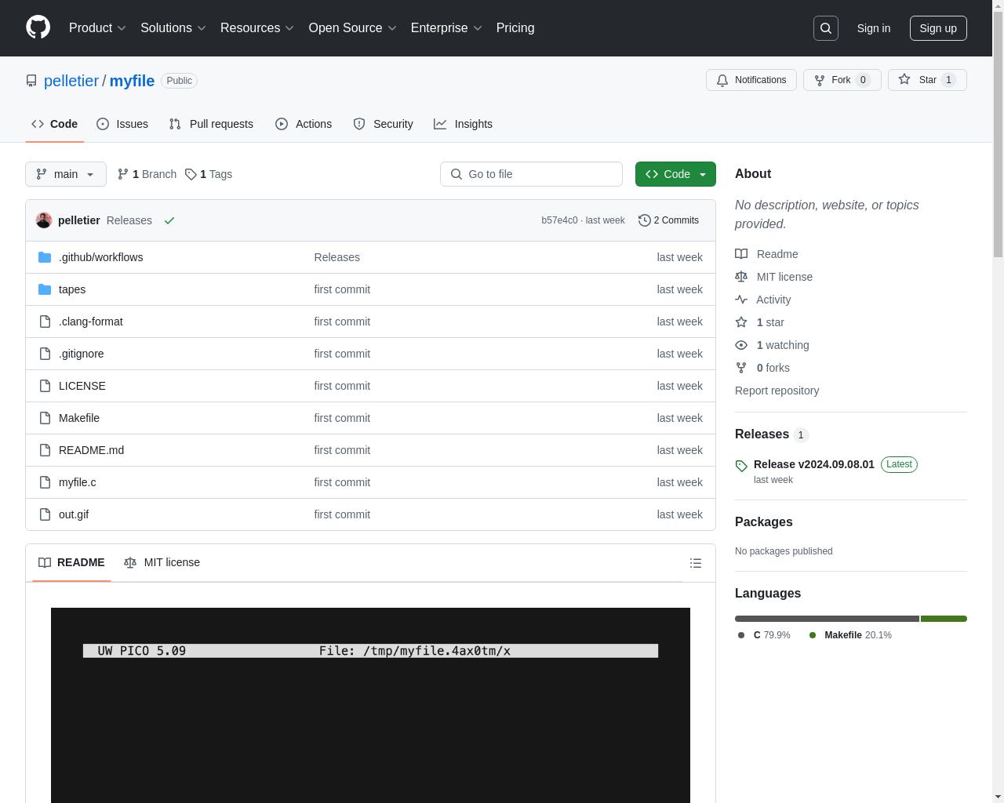This screenshot has height=803, width=1004.
Task: Click the eye icon beside 1 watching
Action: coord(741,345)
